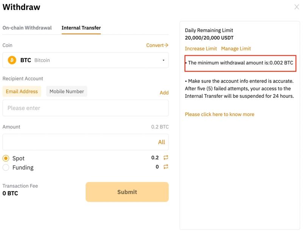Image resolution: width=303 pixels, height=232 pixels.
Task: Click the swap icon beside Funding balance
Action: pyautogui.click(x=166, y=167)
